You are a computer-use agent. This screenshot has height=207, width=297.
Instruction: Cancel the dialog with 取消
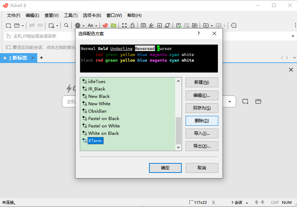click(202, 168)
